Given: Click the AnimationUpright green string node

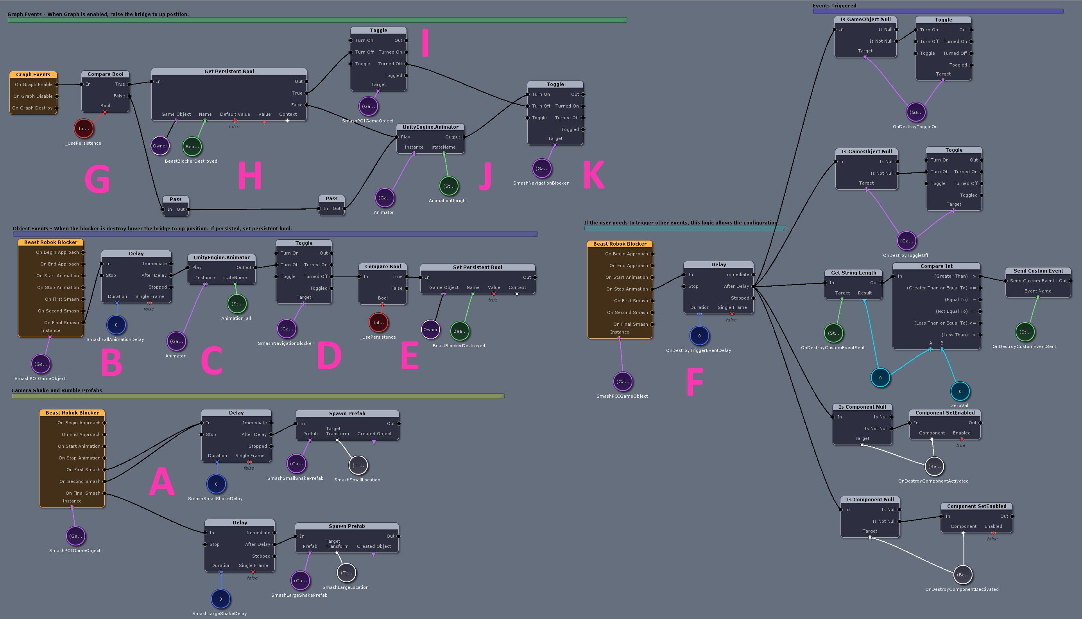Looking at the screenshot, I should click(x=449, y=186).
